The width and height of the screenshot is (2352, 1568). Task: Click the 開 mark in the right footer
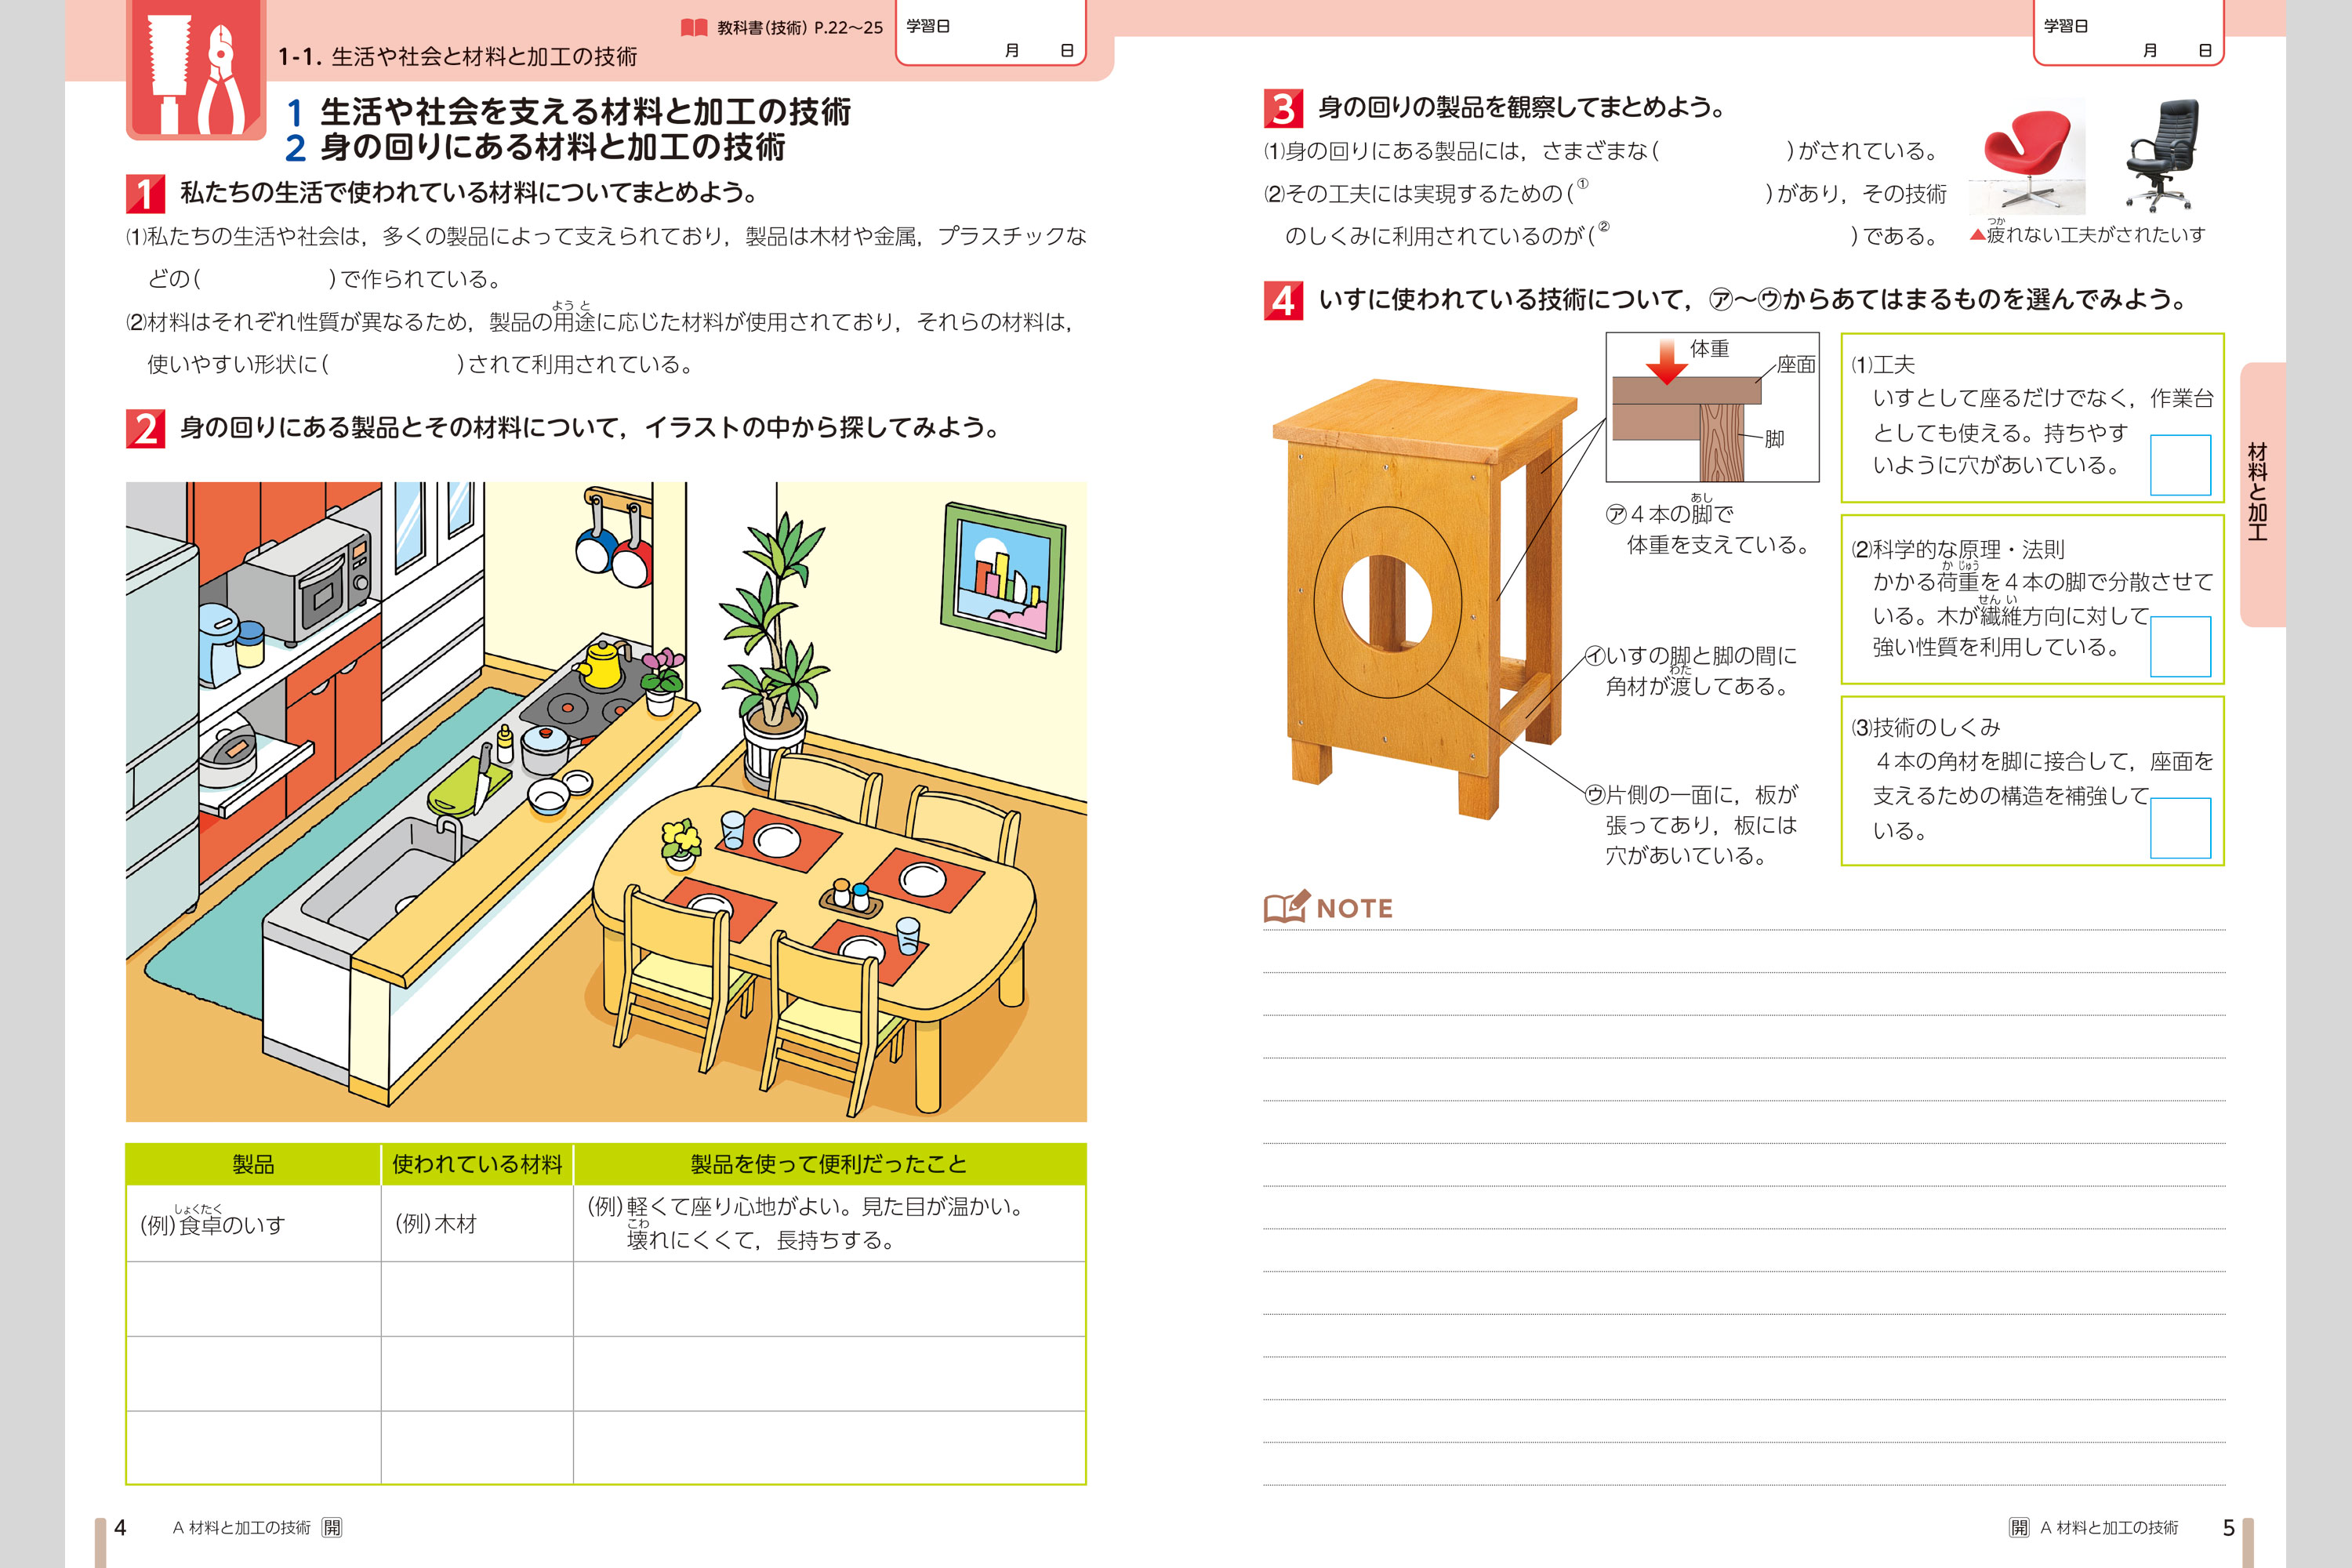click(2019, 1527)
